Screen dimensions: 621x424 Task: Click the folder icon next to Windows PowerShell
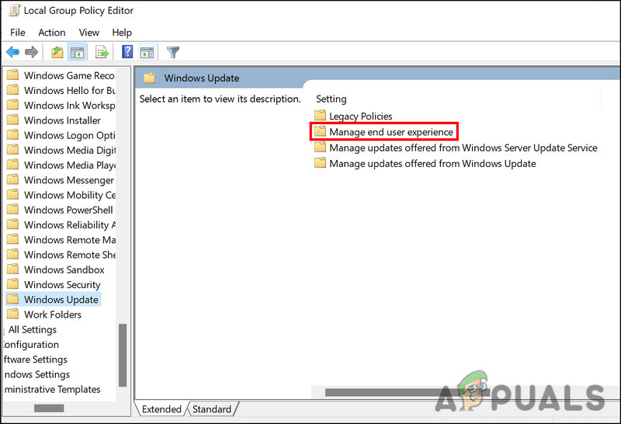point(12,209)
